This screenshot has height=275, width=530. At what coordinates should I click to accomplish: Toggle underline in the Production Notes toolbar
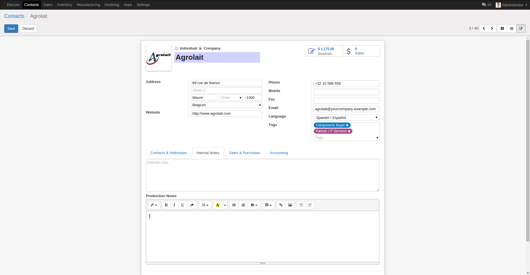pyautogui.click(x=183, y=205)
